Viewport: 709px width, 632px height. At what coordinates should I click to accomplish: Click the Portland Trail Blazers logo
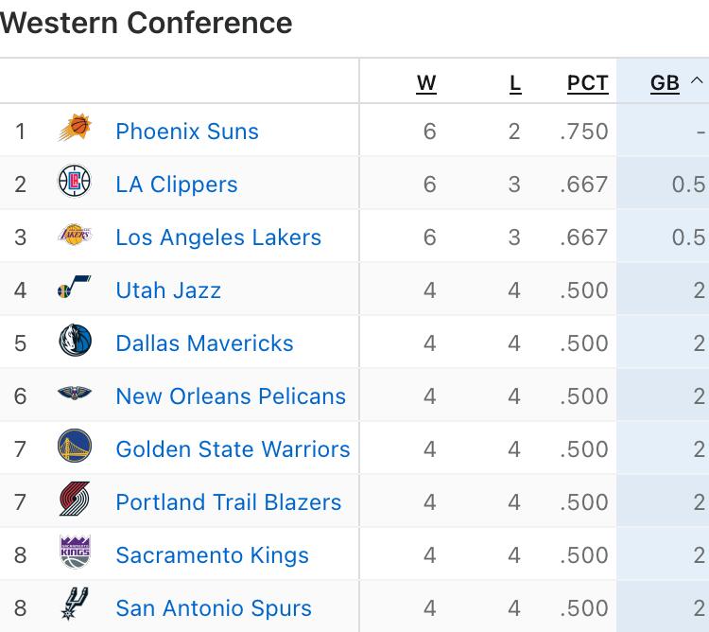pos(75,500)
